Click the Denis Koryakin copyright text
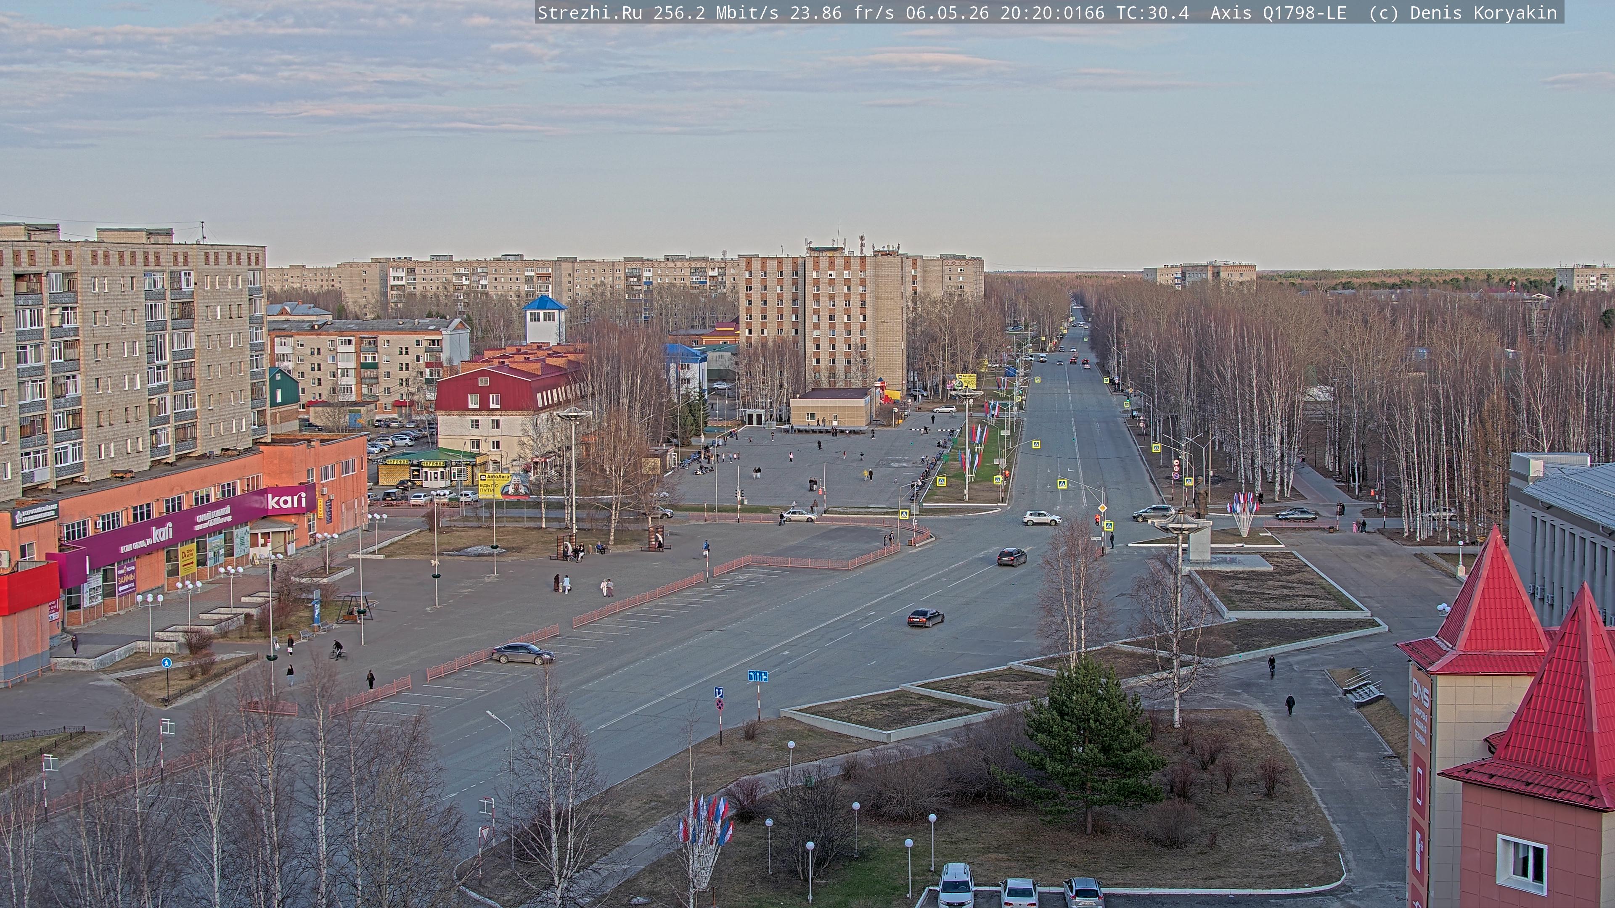The width and height of the screenshot is (1615, 908). coord(1483,13)
